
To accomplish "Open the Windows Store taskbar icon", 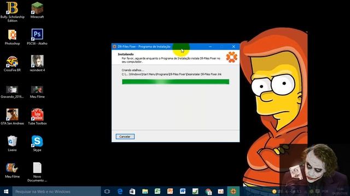I will click(132, 191).
